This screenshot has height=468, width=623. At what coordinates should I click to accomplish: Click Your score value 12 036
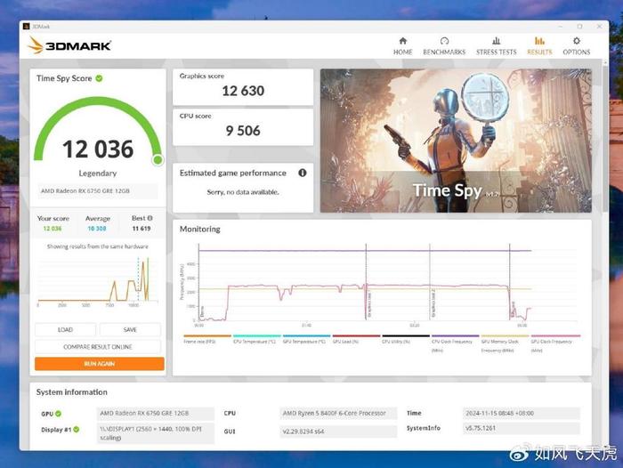pyautogui.click(x=53, y=229)
